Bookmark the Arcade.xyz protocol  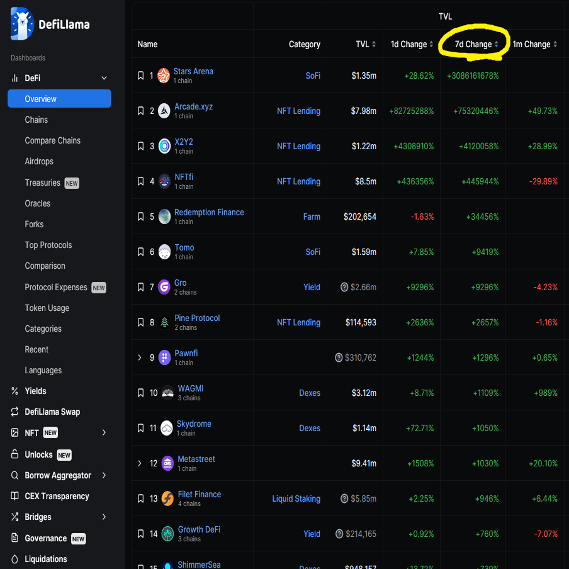(141, 111)
